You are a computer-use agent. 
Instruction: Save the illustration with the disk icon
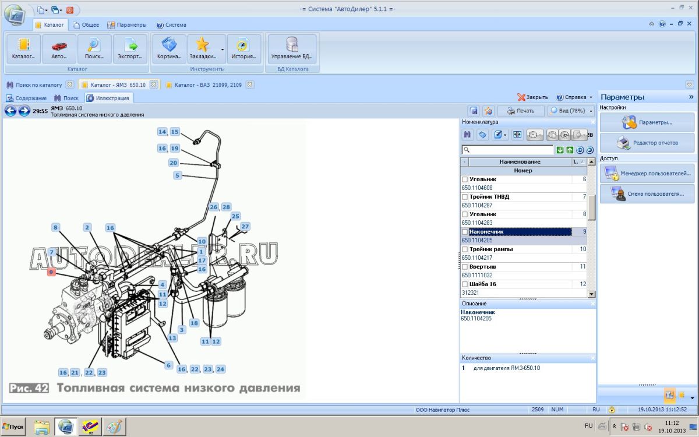474,111
